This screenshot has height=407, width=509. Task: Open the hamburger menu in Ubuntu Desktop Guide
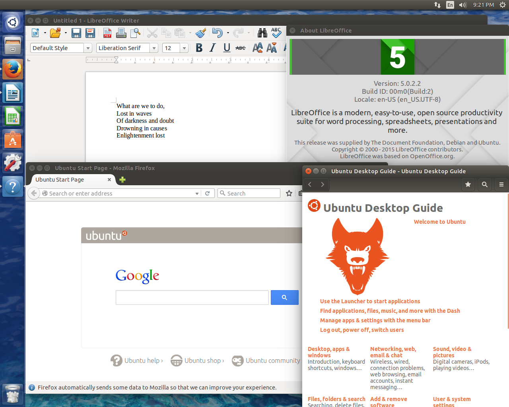(x=501, y=184)
